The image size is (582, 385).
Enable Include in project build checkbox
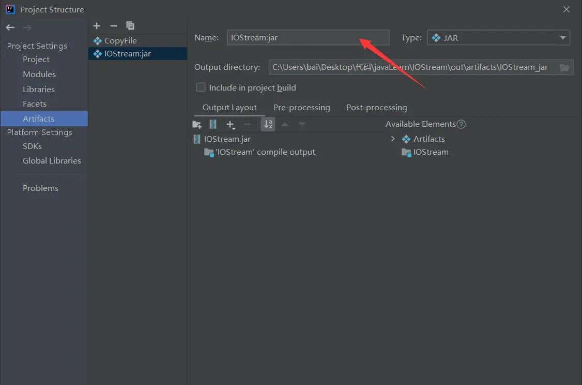click(x=201, y=87)
